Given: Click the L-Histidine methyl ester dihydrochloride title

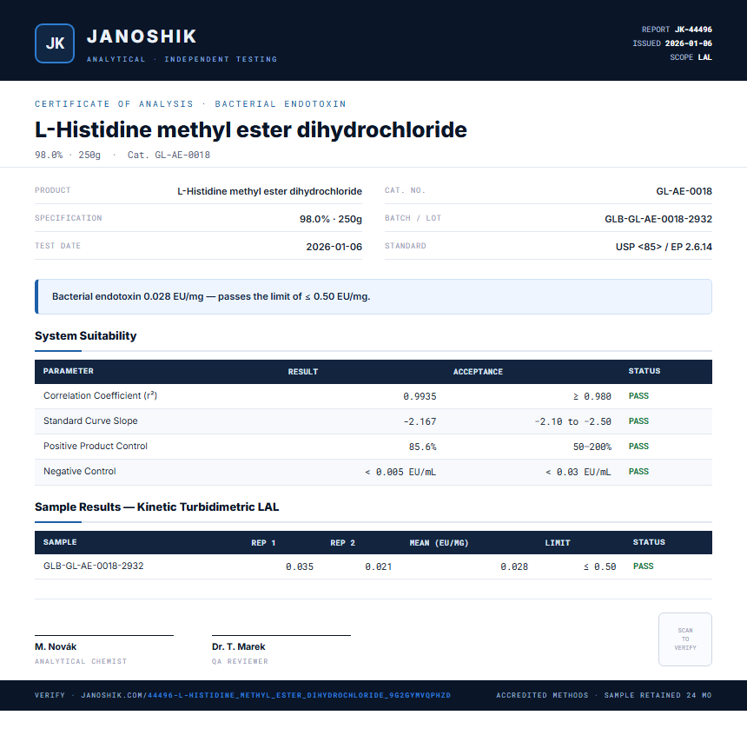Looking at the screenshot, I should pyautogui.click(x=250, y=129).
